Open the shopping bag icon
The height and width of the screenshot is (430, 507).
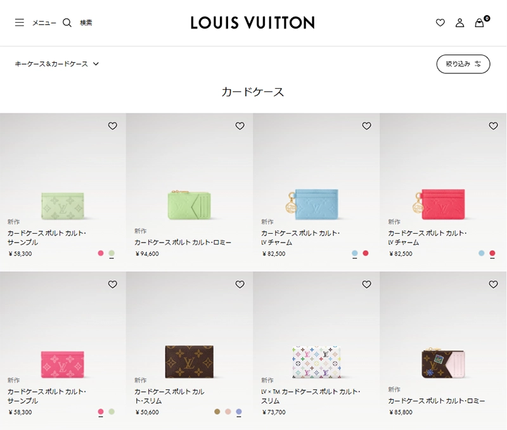[480, 23]
